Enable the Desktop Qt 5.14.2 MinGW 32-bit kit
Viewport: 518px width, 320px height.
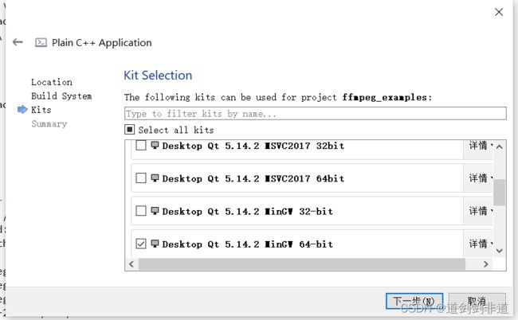tap(141, 211)
